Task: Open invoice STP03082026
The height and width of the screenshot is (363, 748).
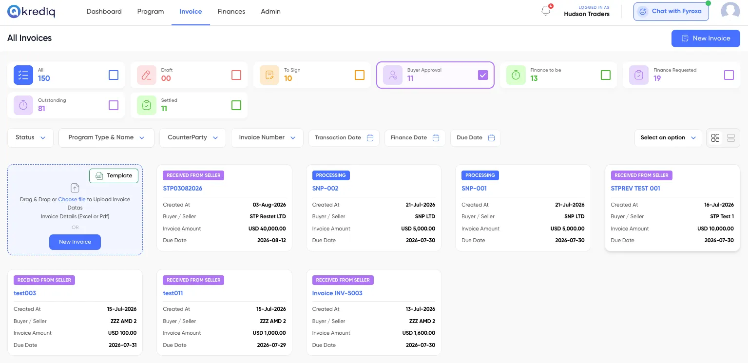Action: 183,189
